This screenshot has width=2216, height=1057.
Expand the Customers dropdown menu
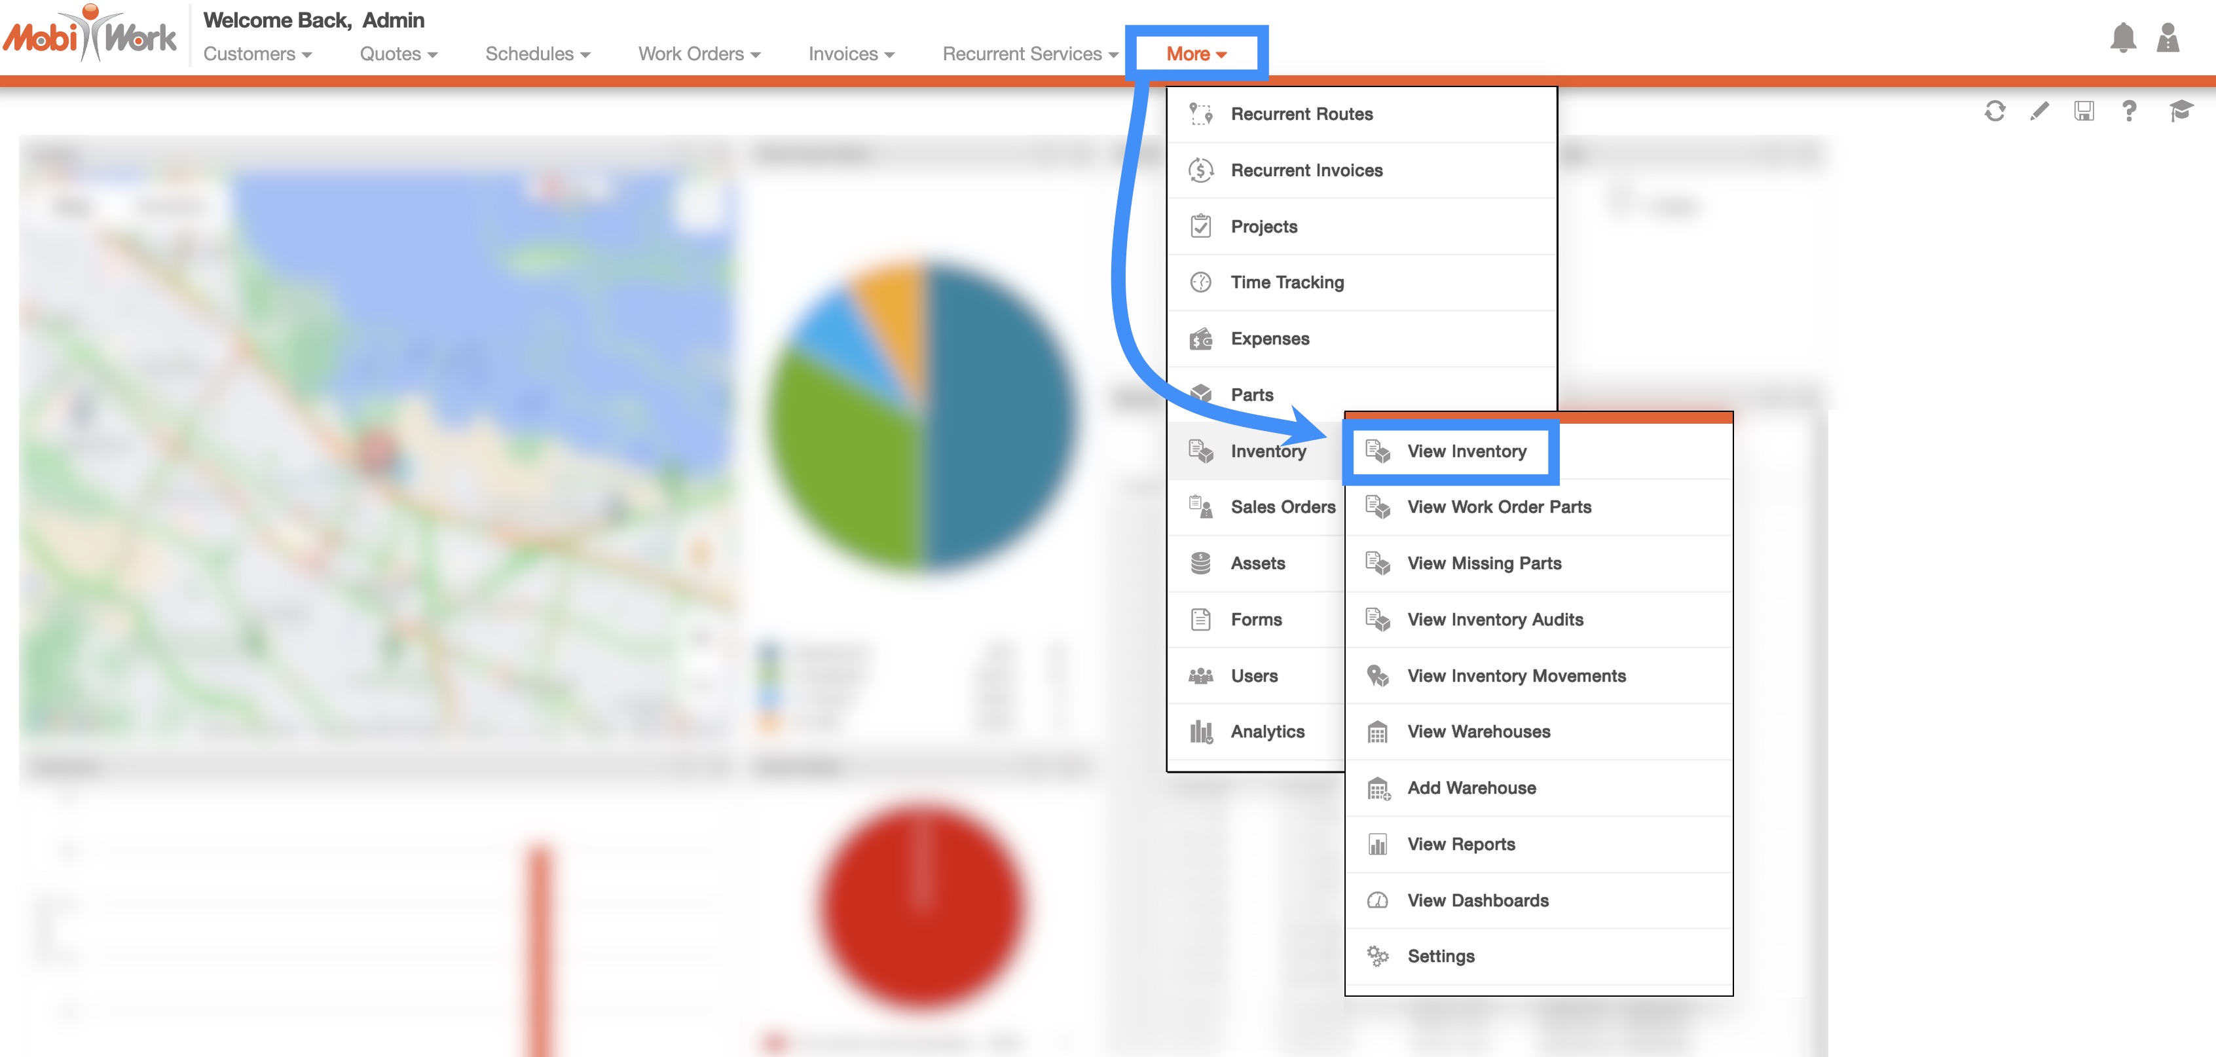click(257, 54)
